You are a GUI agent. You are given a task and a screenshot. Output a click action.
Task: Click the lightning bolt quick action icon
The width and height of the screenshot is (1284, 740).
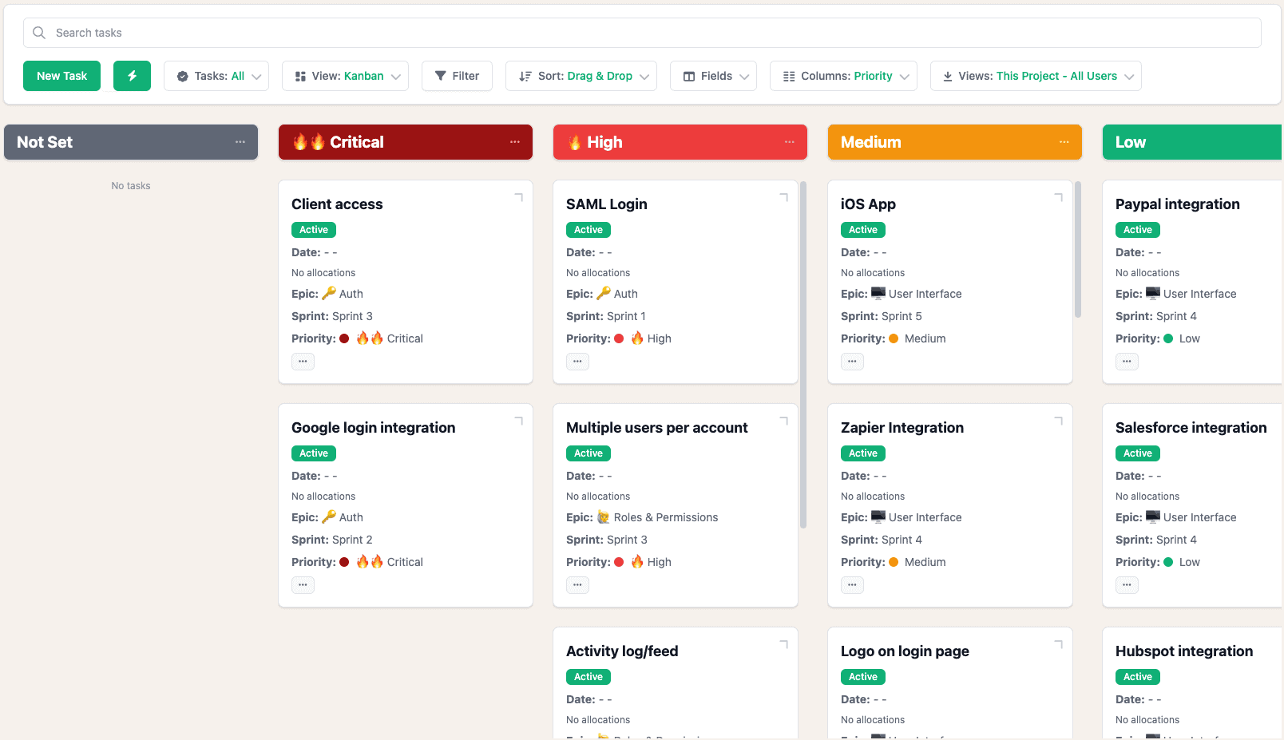click(132, 75)
